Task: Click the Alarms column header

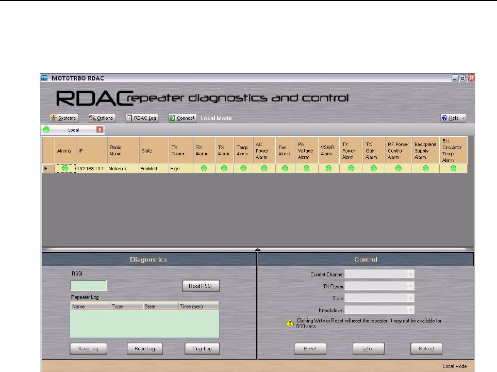Action: 65,150
